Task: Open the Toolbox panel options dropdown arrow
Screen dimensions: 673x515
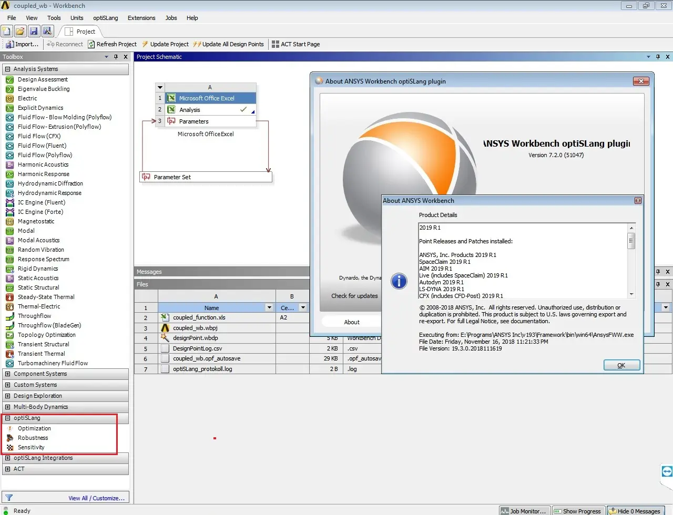Action: point(106,57)
